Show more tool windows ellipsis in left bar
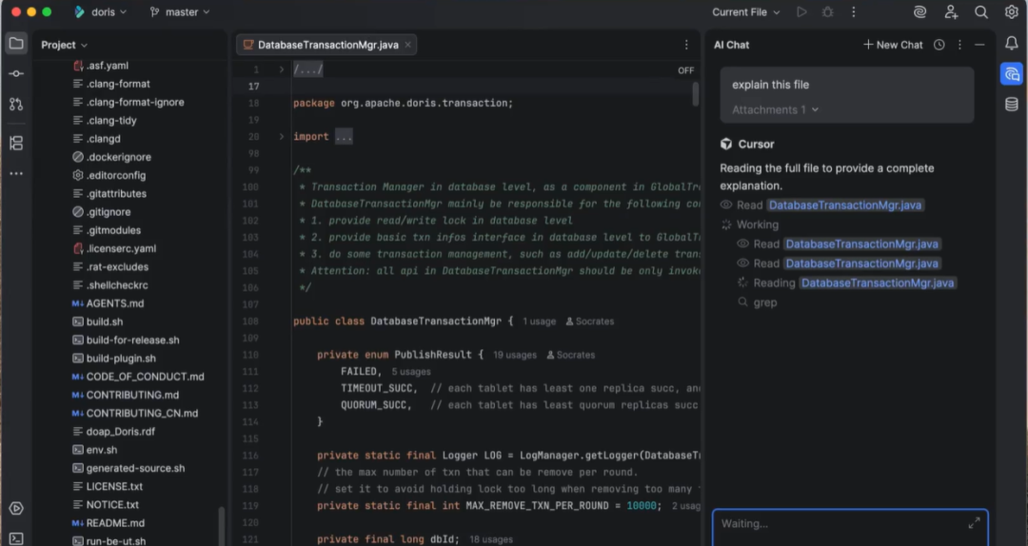Viewport: 1028px width, 546px height. (16, 174)
